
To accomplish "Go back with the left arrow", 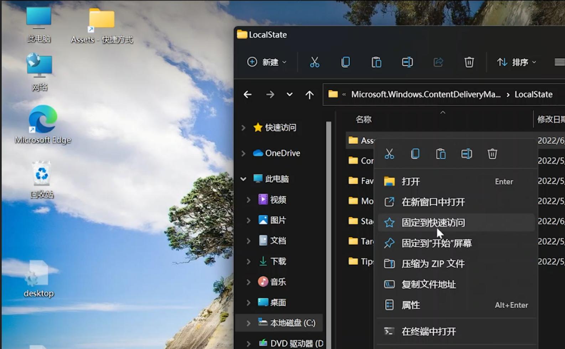I will click(x=248, y=95).
